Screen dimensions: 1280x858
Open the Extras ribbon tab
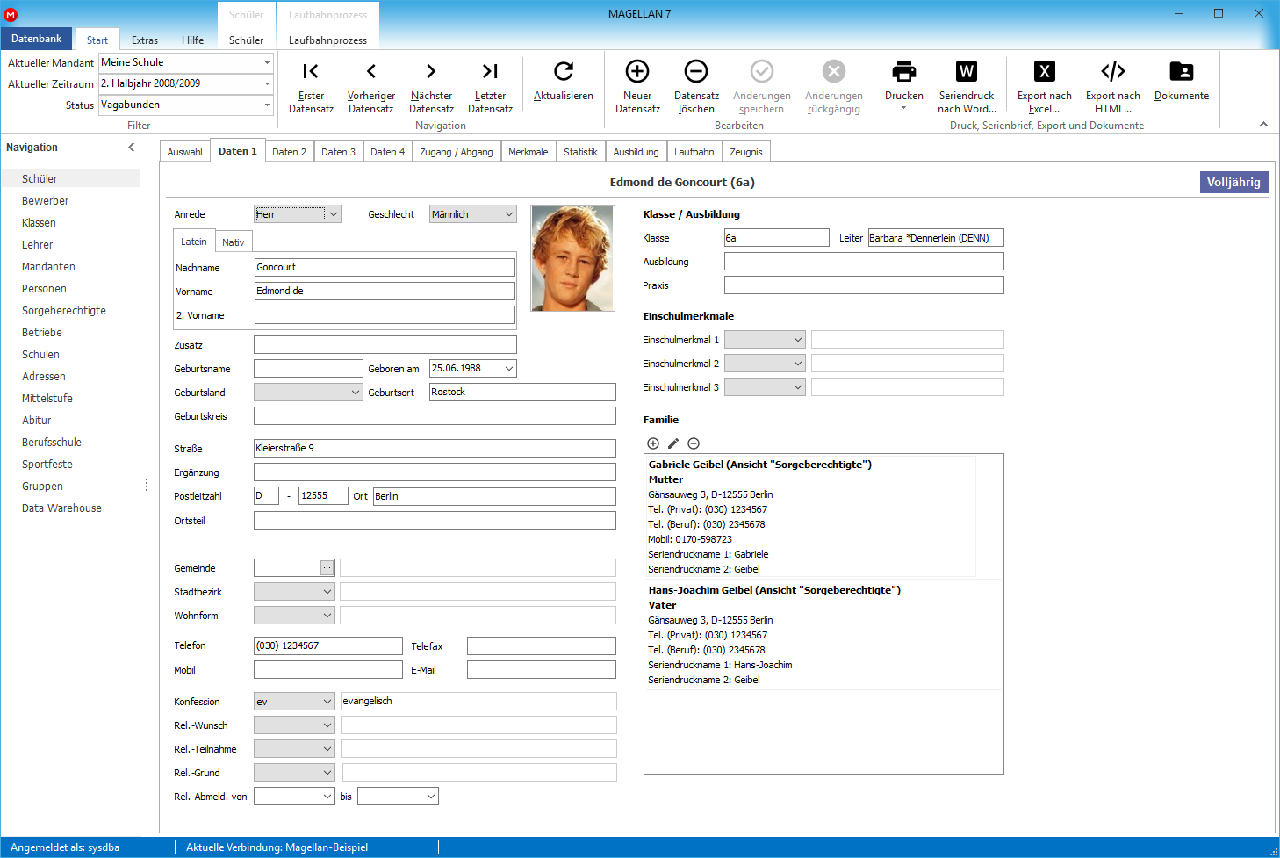point(145,40)
